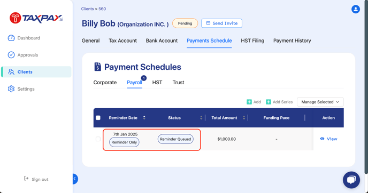Viewport: 368px width, 193px height.
Task: Select the HST schedule sub-tab
Action: coord(157,82)
